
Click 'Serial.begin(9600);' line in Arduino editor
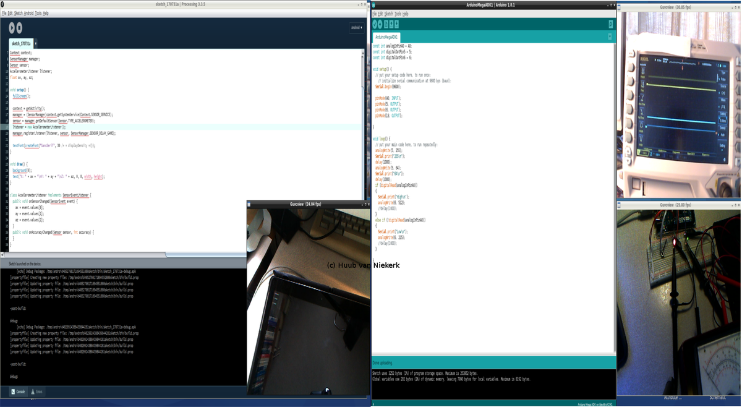[388, 87]
